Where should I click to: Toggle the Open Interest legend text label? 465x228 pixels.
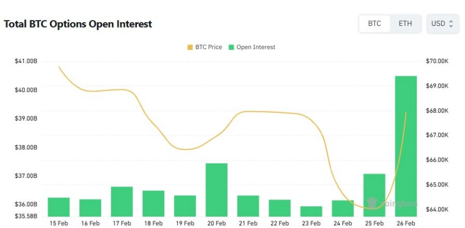coord(256,47)
